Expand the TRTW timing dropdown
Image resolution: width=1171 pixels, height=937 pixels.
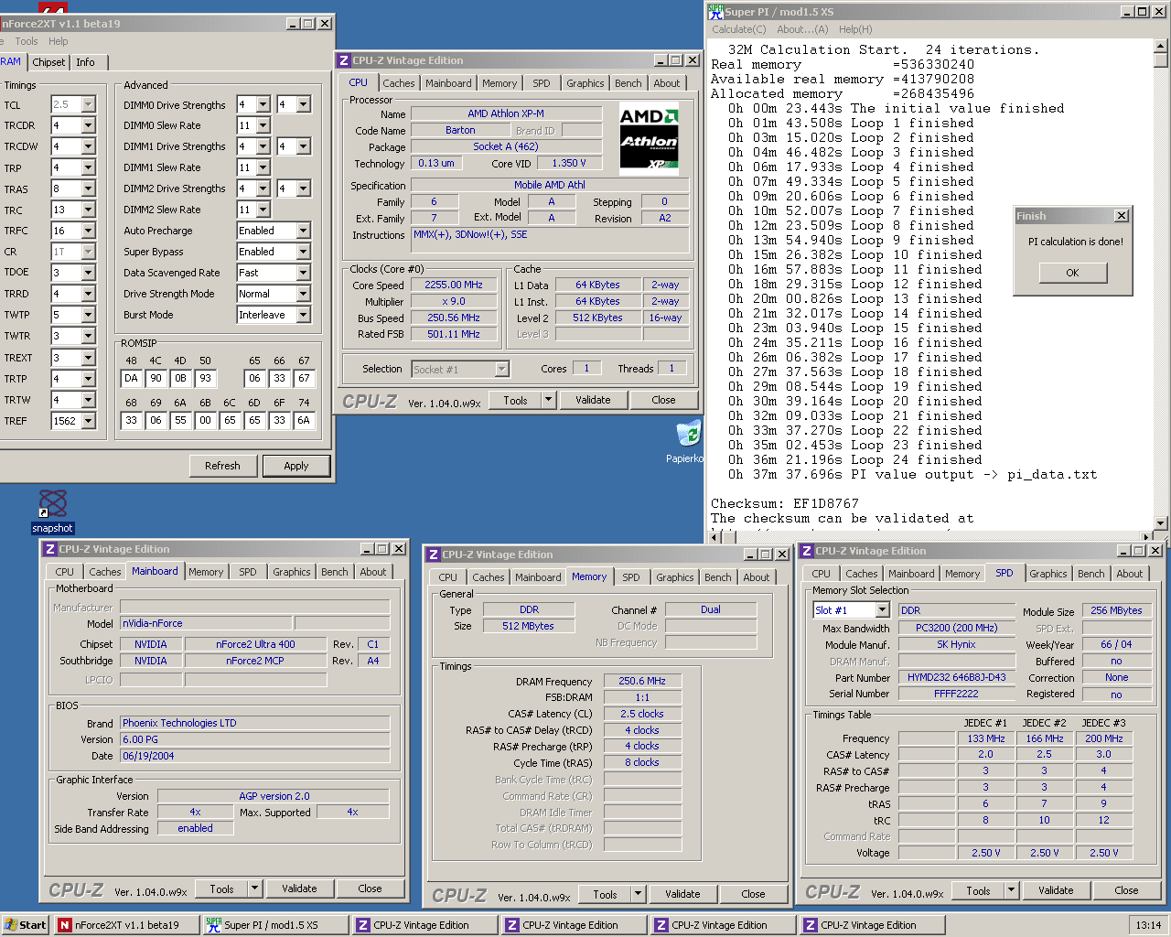click(x=89, y=400)
